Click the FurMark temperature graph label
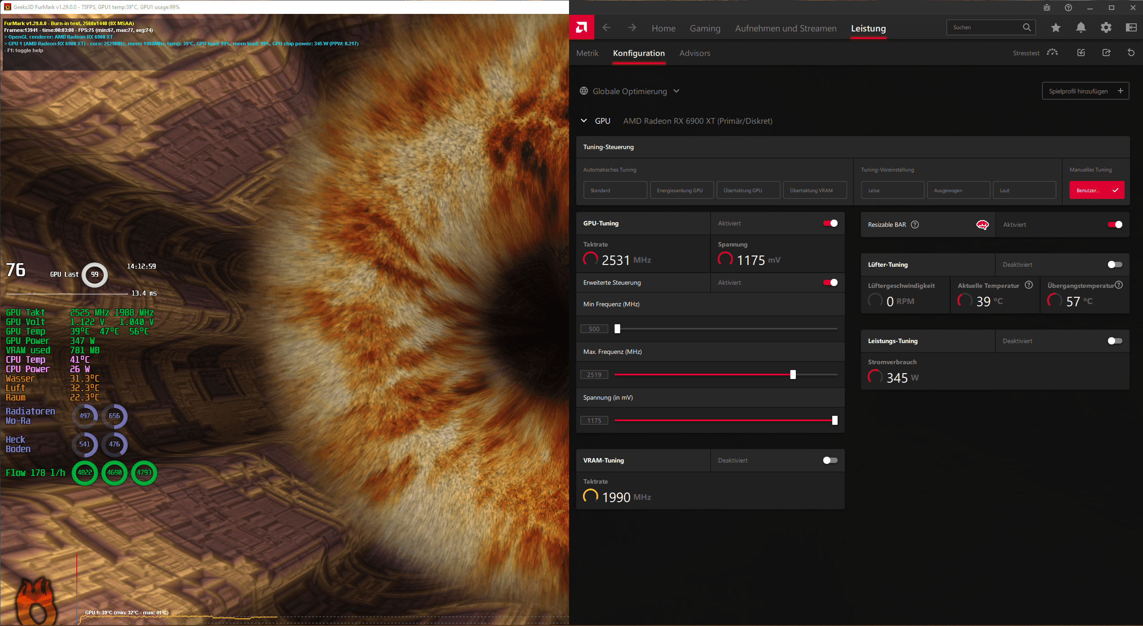This screenshot has height=626, width=1143. click(127, 613)
